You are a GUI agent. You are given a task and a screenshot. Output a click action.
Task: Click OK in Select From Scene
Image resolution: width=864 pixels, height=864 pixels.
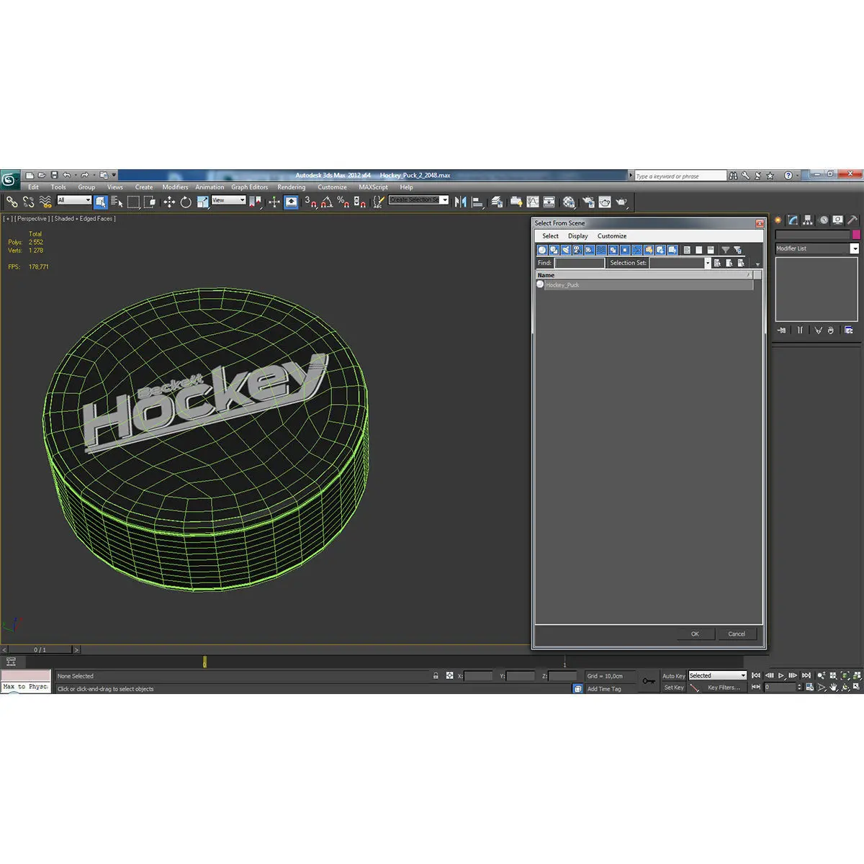pos(695,634)
